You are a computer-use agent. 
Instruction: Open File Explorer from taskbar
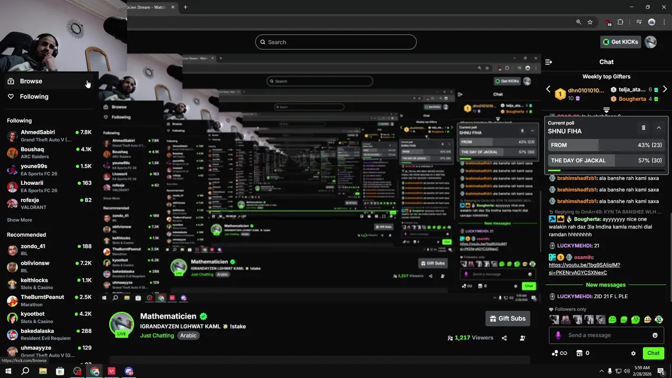tap(43, 371)
